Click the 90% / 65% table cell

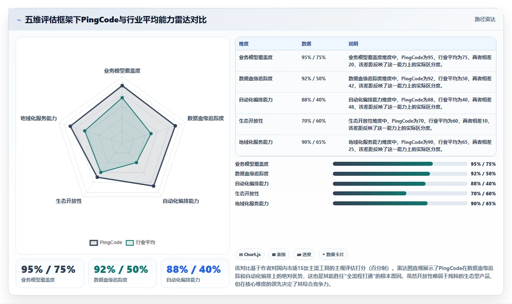tap(314, 142)
